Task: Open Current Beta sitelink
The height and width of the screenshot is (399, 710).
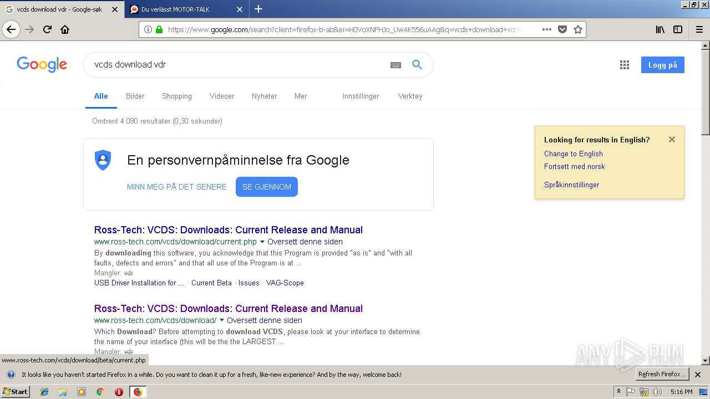Action: click(x=211, y=283)
